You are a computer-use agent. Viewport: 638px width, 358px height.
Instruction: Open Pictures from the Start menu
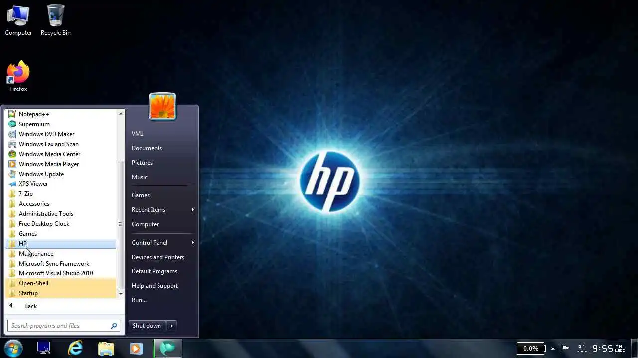142,163
